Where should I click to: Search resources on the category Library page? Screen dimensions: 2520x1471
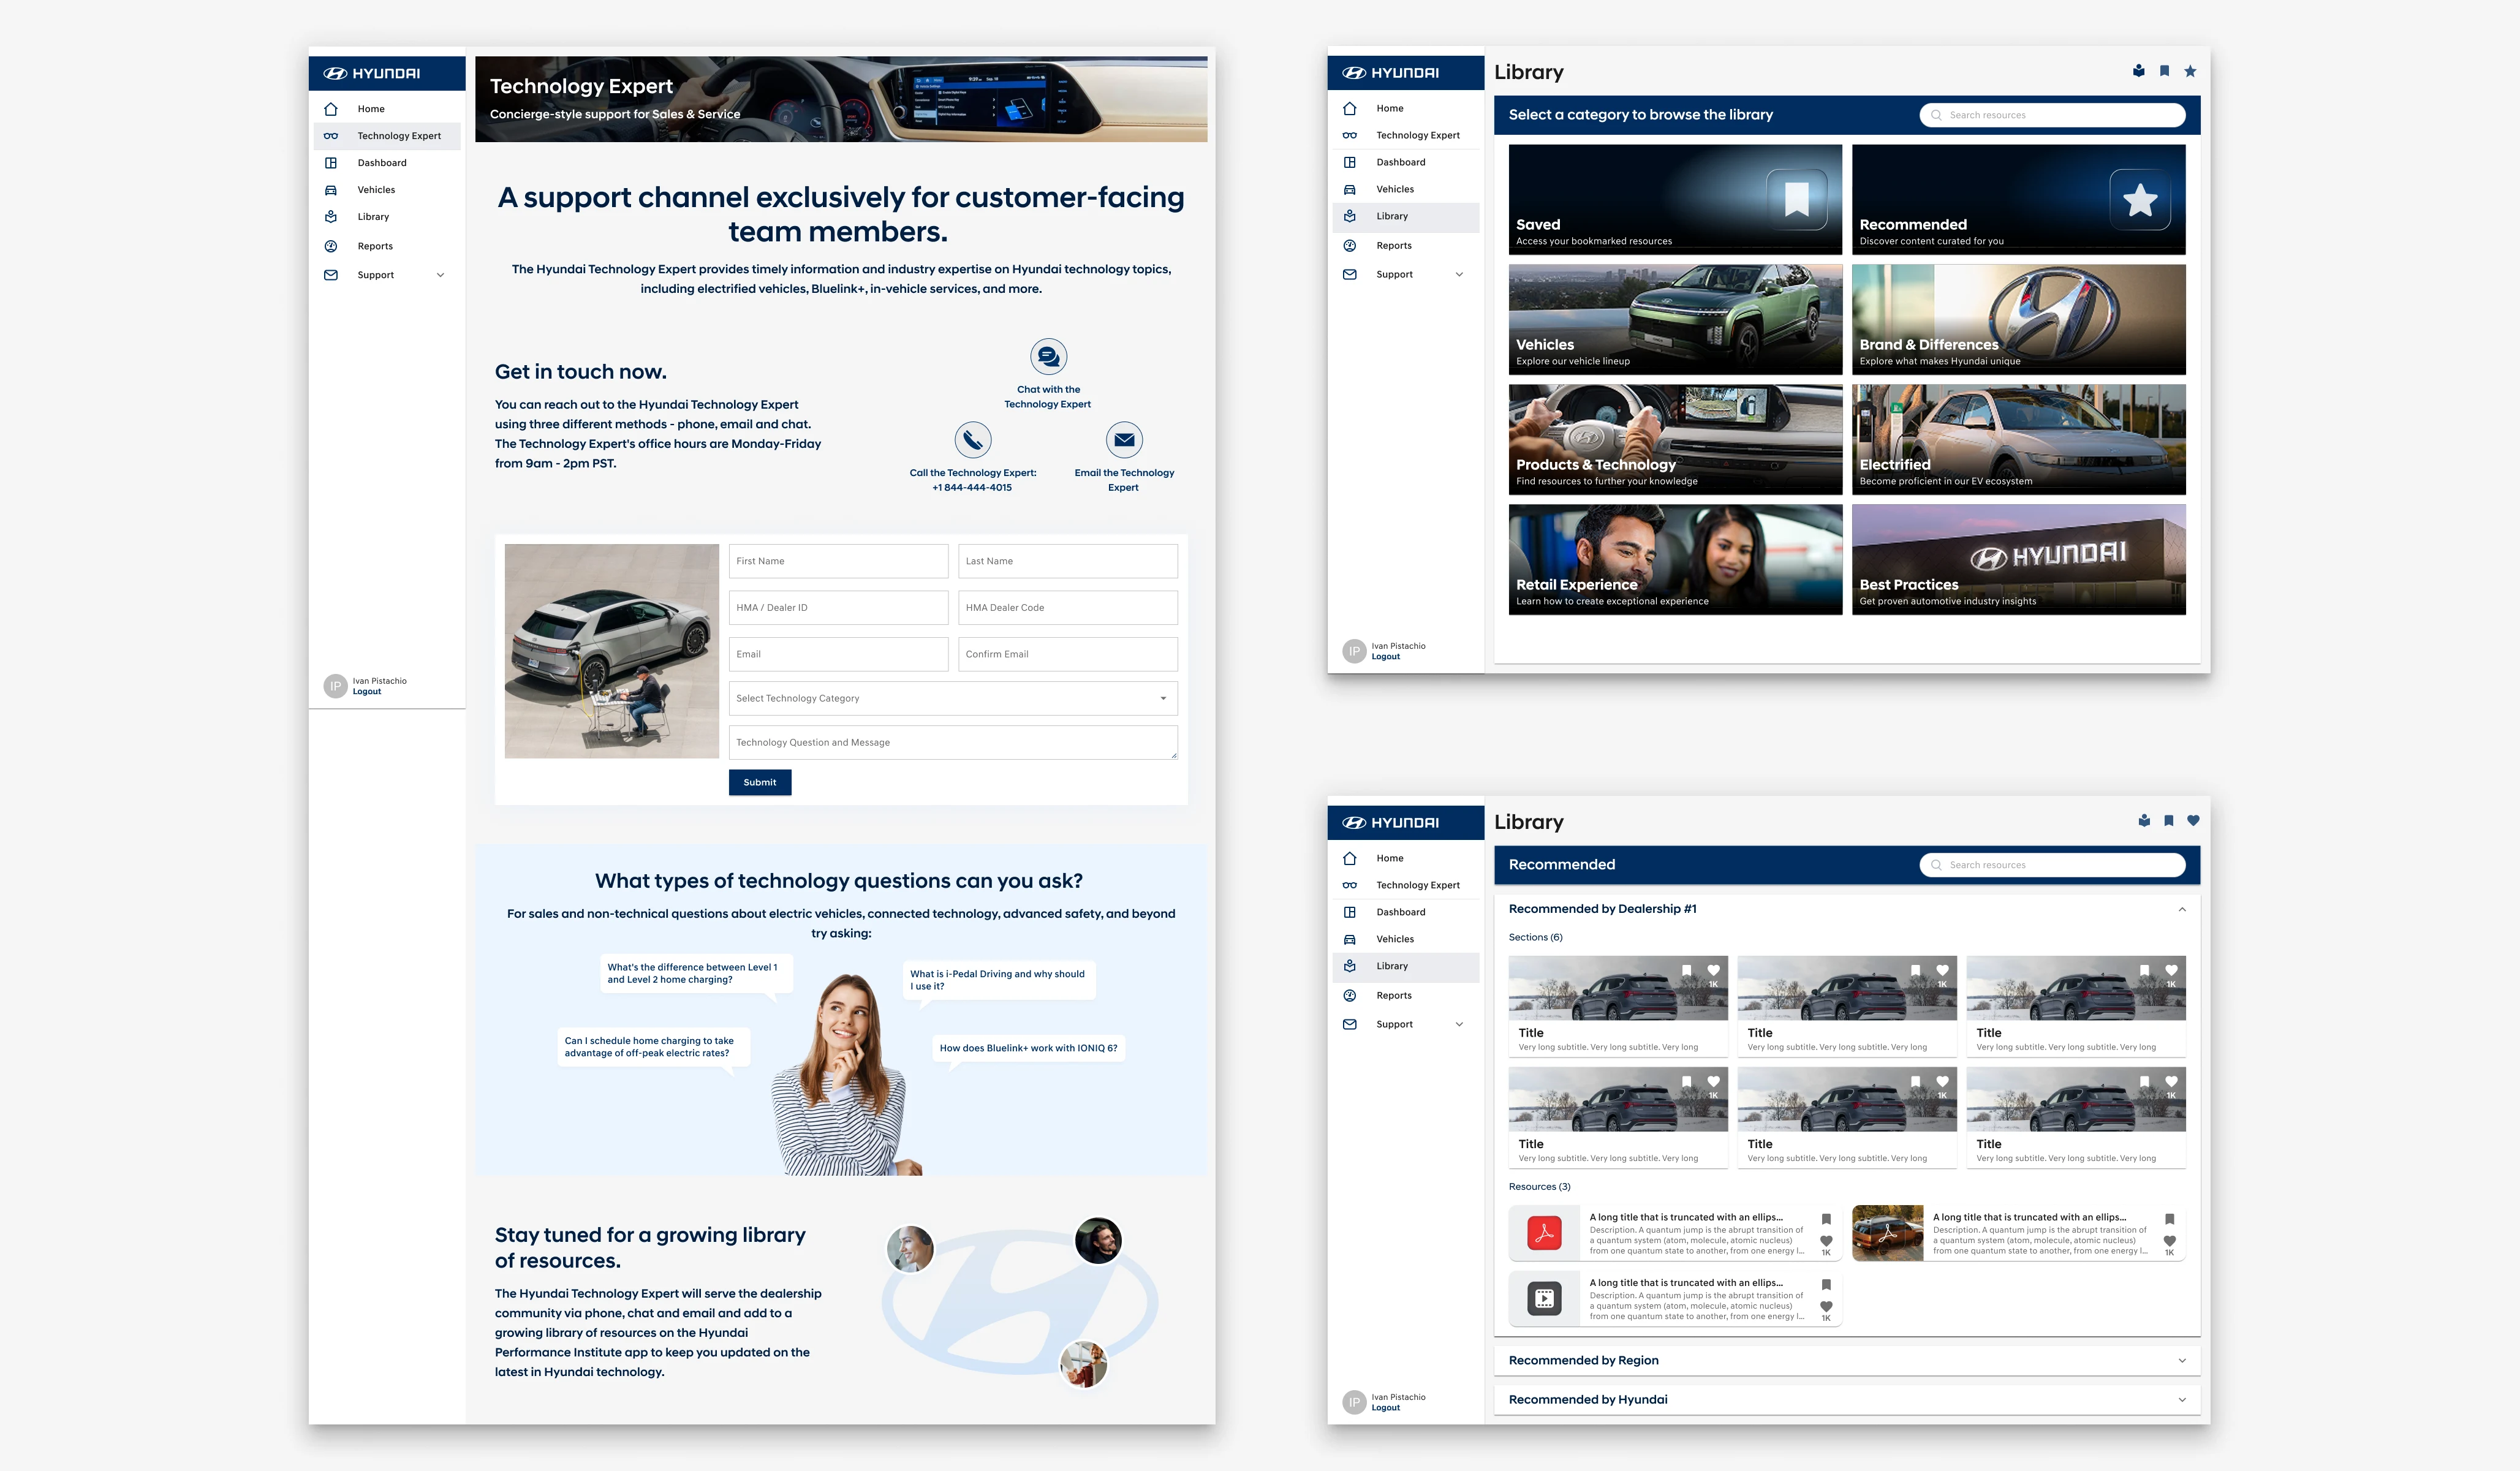pyautogui.click(x=2052, y=115)
